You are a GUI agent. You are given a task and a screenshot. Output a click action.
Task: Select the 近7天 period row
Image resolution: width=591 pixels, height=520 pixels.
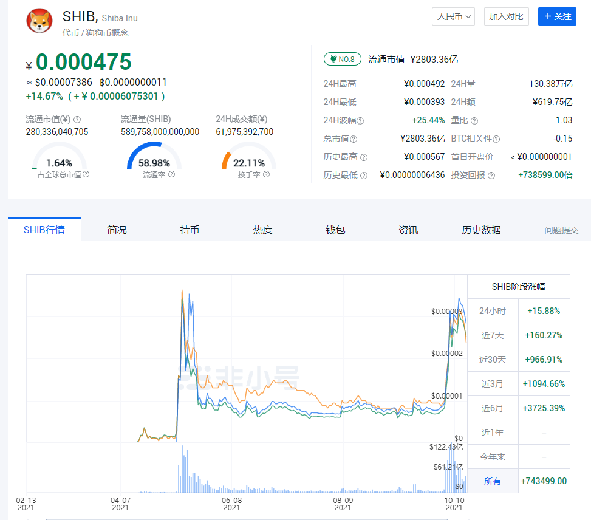click(x=492, y=335)
